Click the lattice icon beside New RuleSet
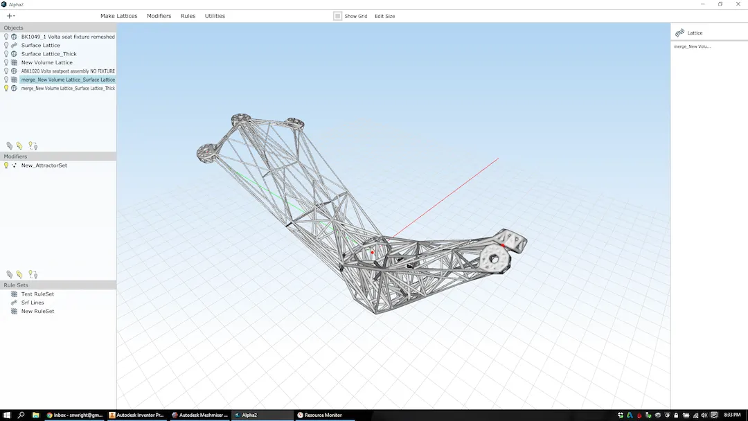 pos(15,312)
